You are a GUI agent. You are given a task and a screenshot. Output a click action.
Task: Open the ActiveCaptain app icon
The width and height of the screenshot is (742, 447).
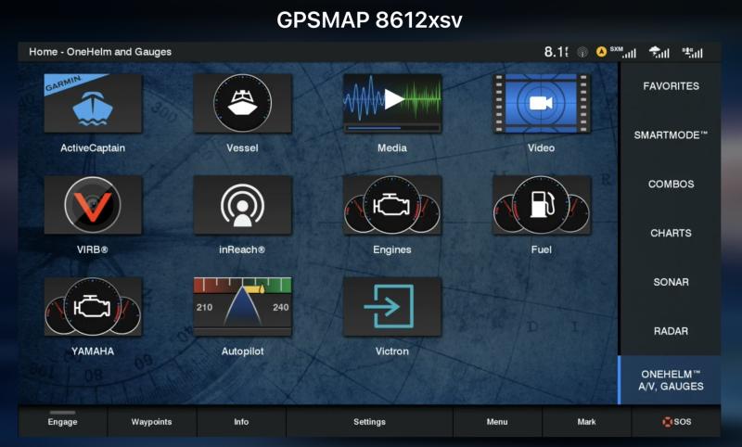tap(93, 103)
